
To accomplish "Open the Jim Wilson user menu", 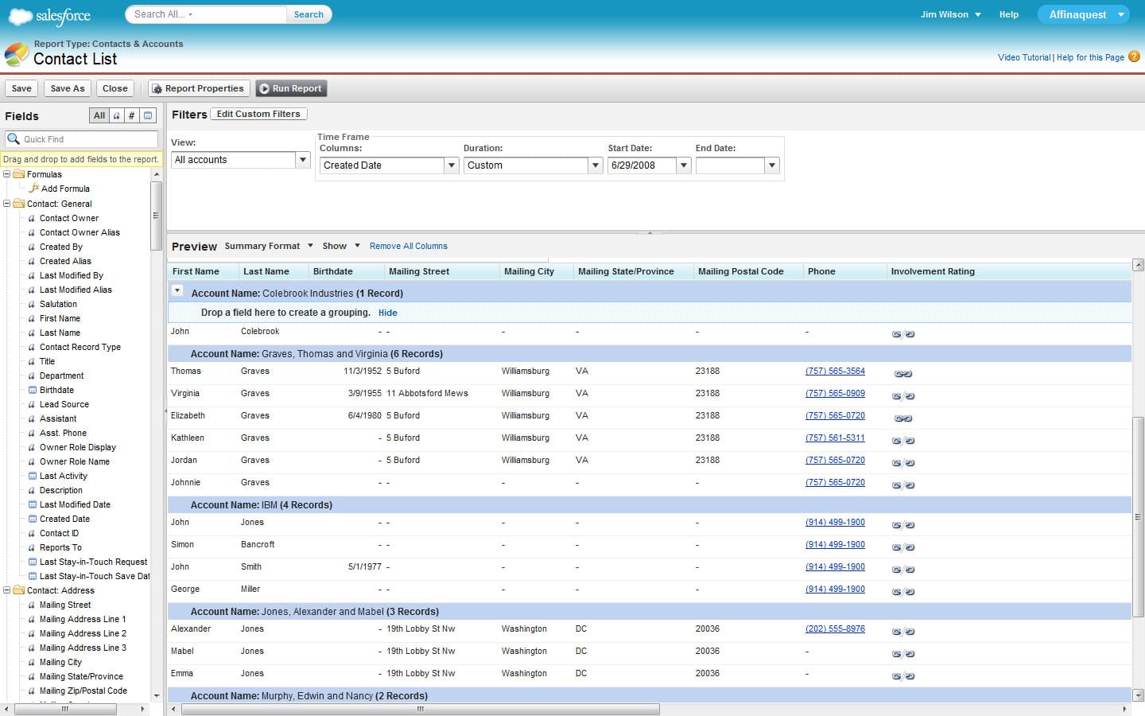I will click(950, 14).
